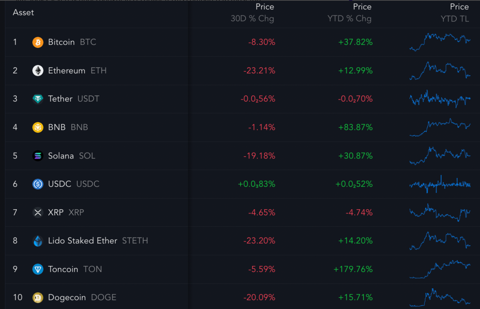
Task: Click the Ethereum ETH logo icon
Action: pyautogui.click(x=38, y=70)
